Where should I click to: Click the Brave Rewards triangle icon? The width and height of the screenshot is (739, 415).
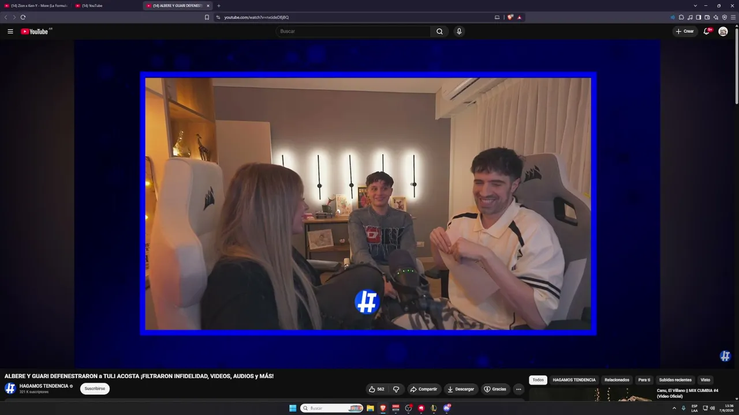[519, 17]
